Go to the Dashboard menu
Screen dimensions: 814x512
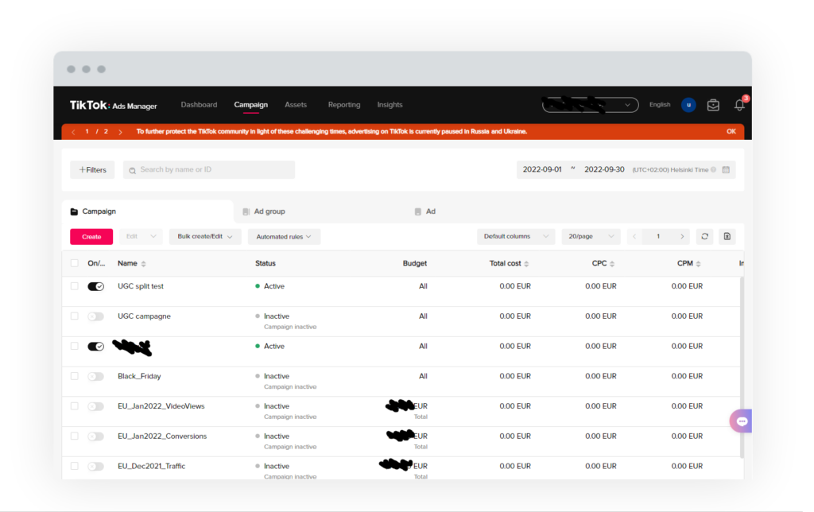pyautogui.click(x=199, y=105)
